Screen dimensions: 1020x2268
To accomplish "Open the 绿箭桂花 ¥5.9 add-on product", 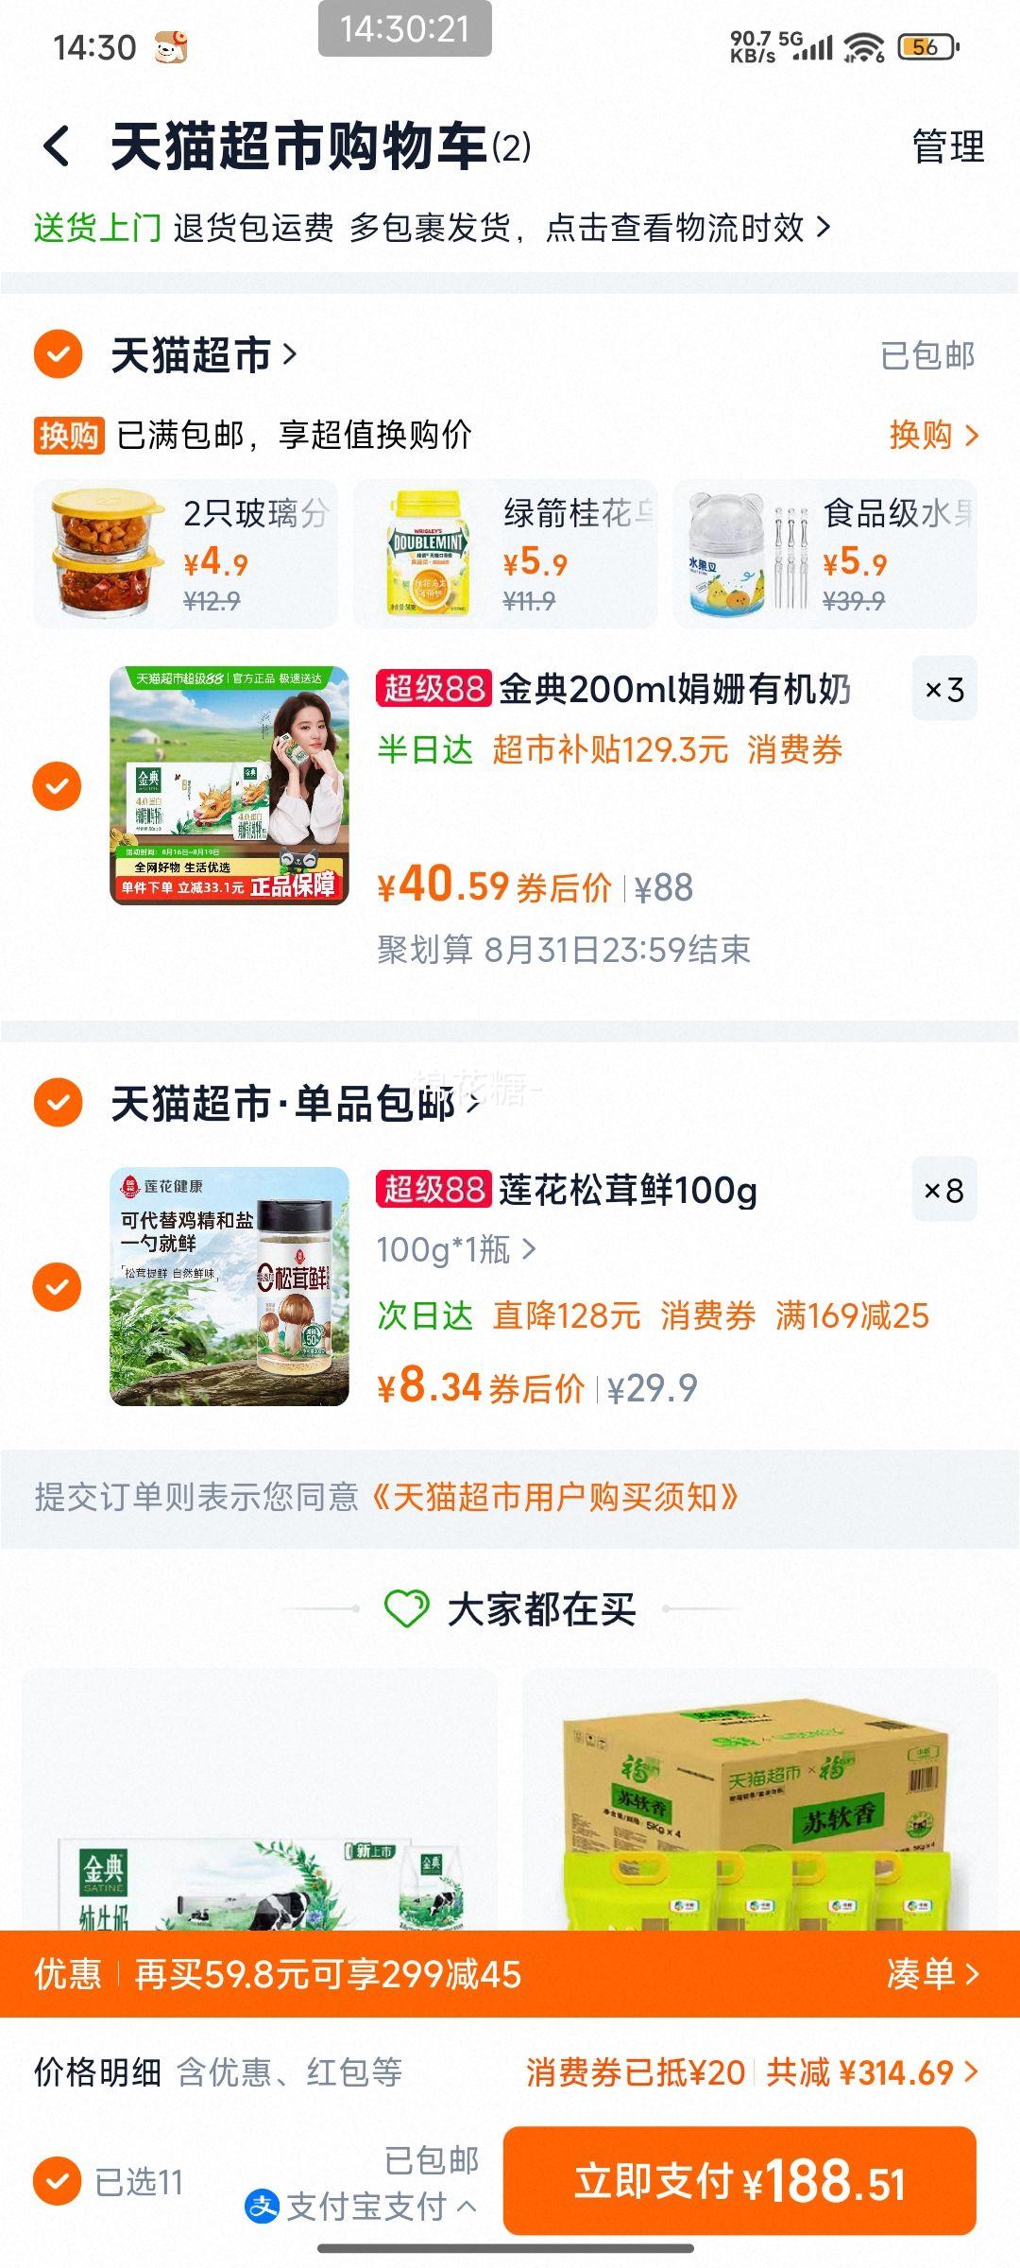I will click(x=505, y=555).
